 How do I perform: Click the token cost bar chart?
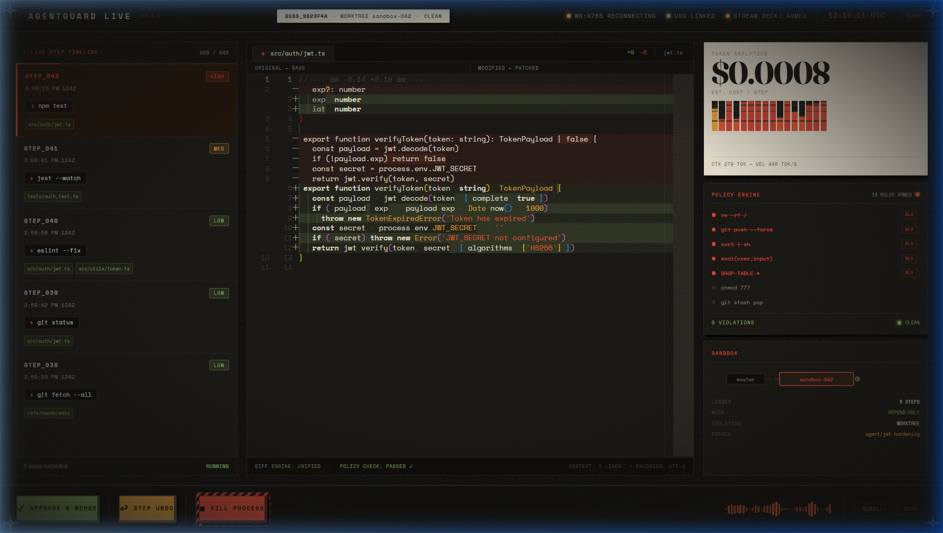pos(769,116)
